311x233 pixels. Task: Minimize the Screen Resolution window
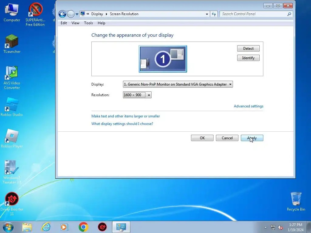click(x=268, y=6)
